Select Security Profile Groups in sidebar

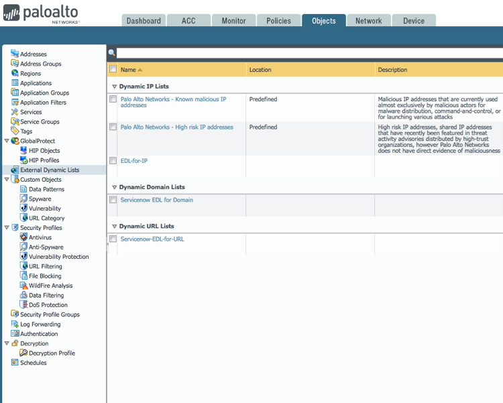(50, 314)
